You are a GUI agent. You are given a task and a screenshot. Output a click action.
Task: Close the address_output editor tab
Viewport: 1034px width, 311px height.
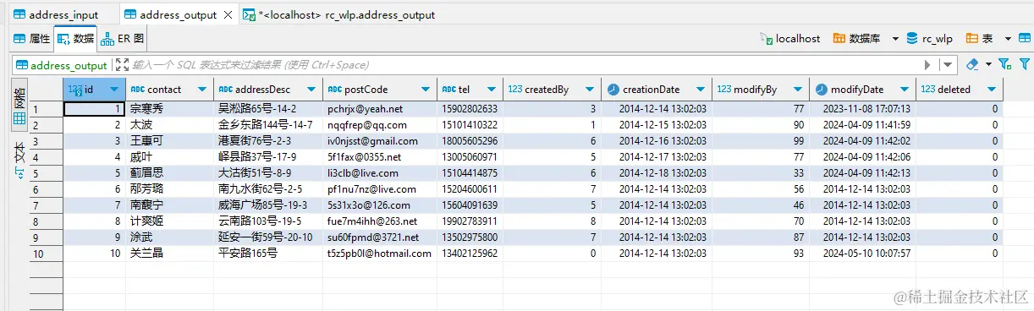pos(228,15)
